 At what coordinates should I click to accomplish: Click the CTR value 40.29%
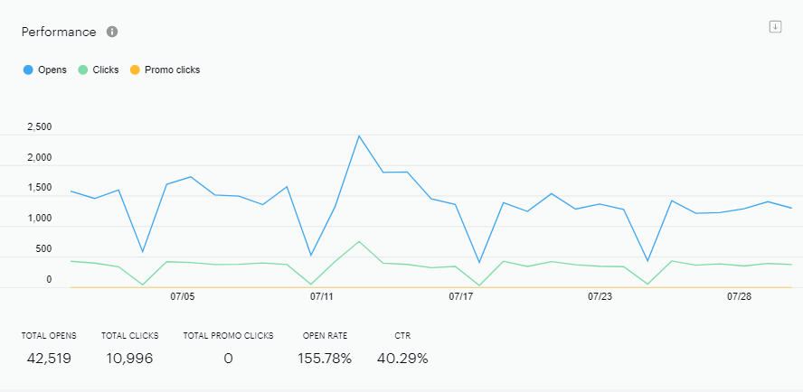(402, 359)
